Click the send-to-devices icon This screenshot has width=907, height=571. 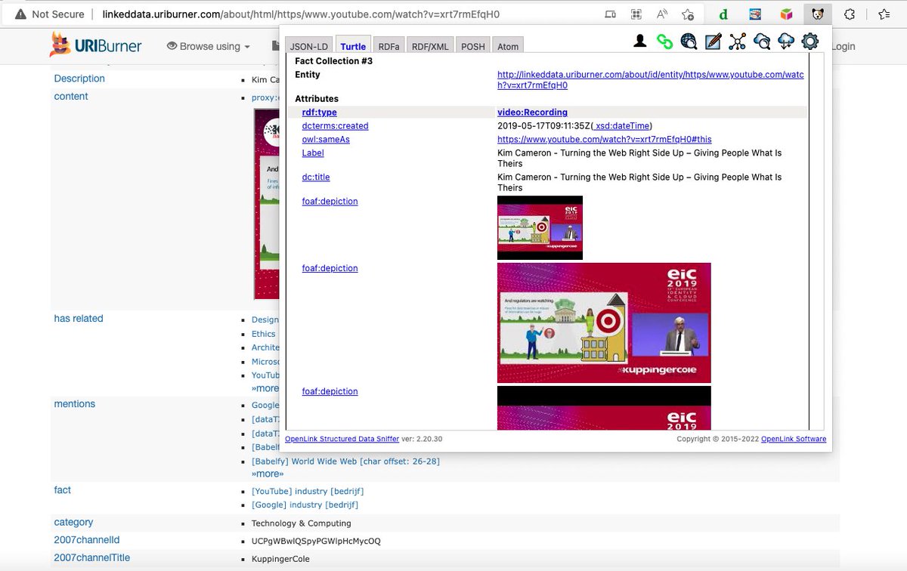(x=611, y=14)
